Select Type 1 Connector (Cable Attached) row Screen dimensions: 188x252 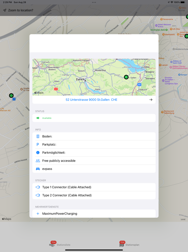pyautogui.click(x=94, y=187)
